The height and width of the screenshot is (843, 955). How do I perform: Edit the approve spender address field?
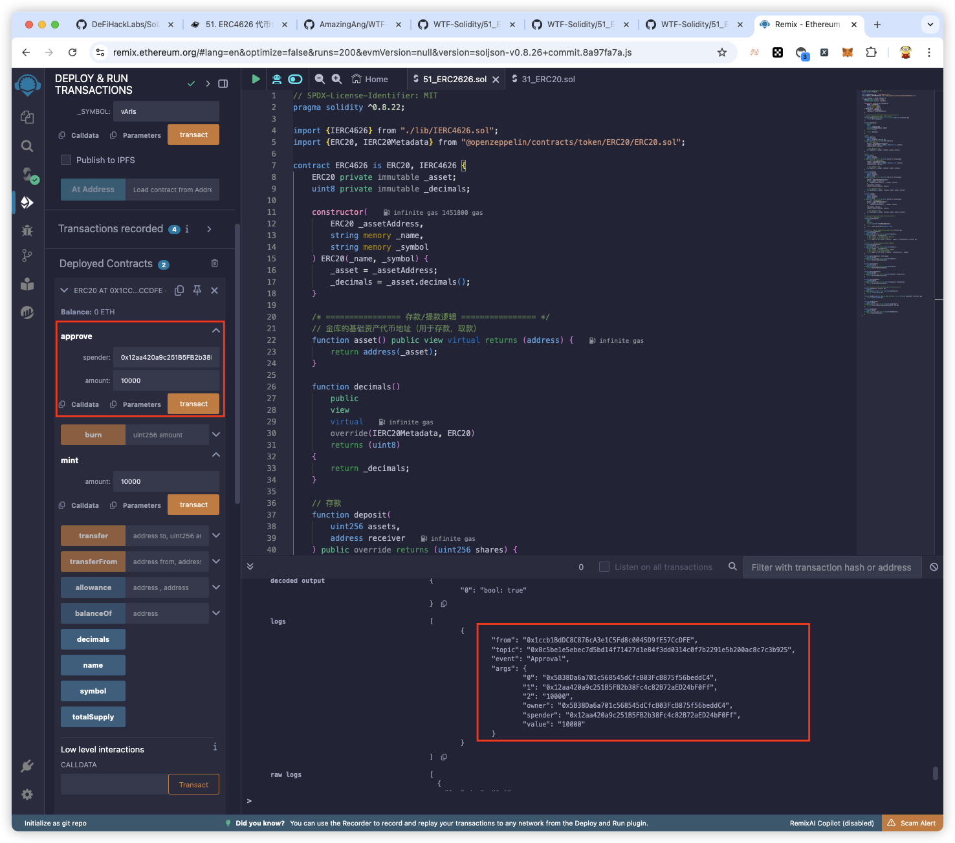point(166,357)
